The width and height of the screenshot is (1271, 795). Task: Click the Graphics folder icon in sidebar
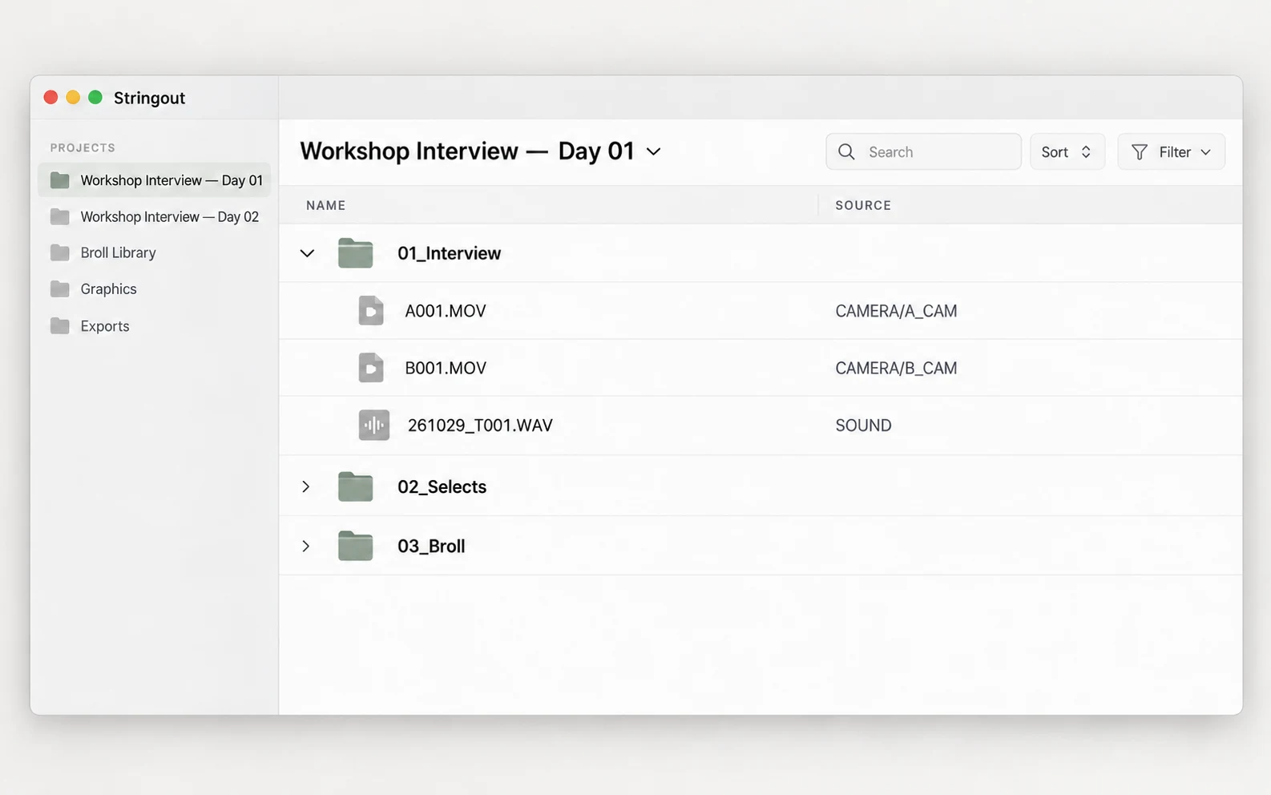[59, 289]
